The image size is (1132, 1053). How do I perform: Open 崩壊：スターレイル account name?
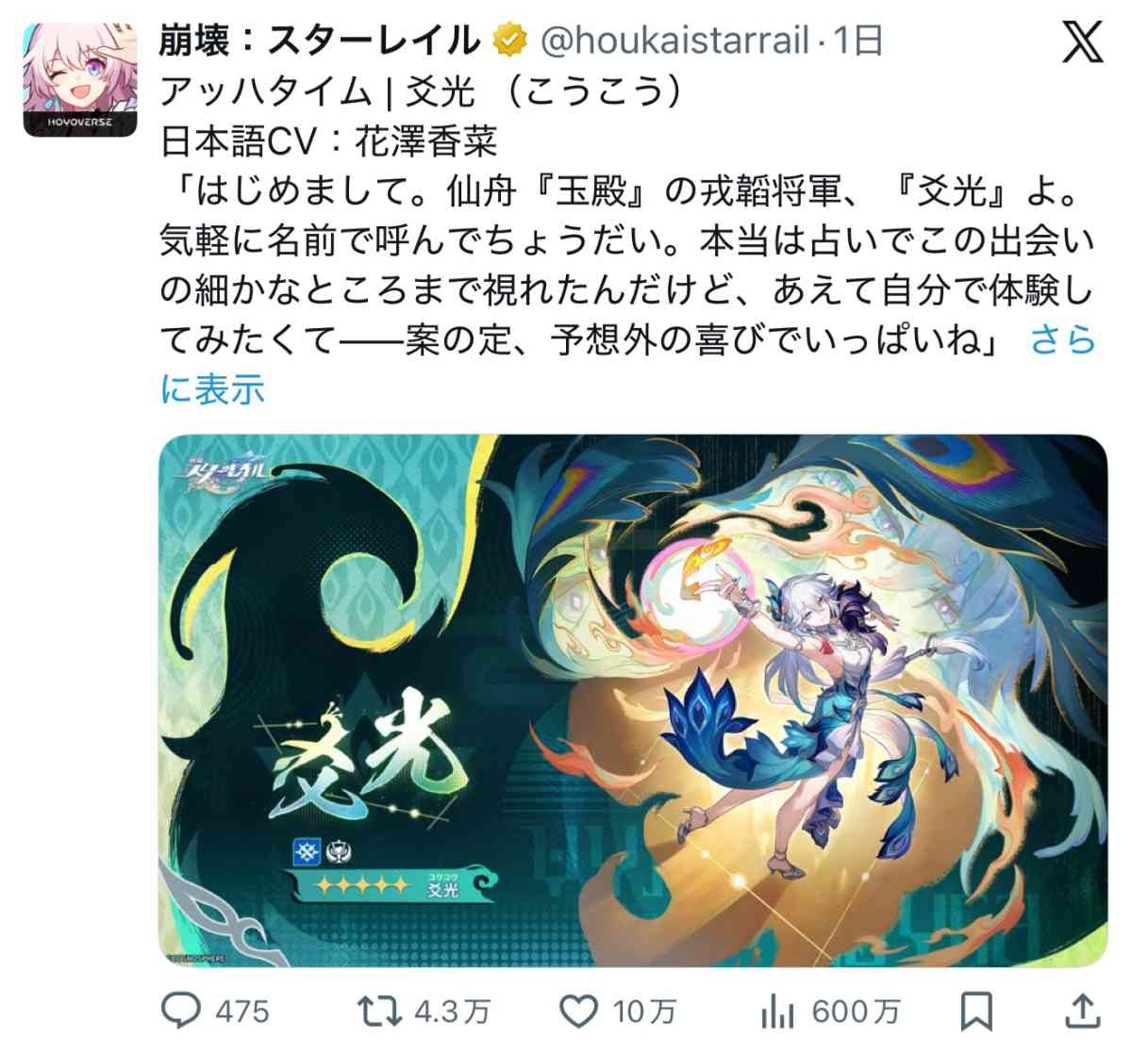322,40
